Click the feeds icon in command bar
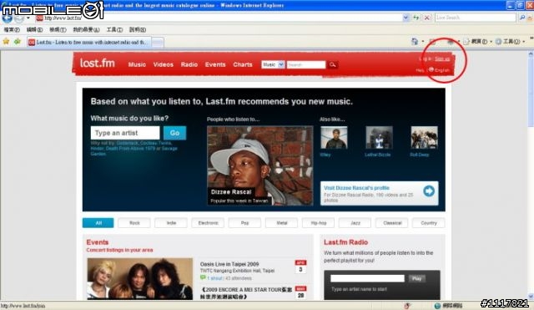Image resolution: width=534 pixels, height=310 pixels. pyautogui.click(x=432, y=42)
